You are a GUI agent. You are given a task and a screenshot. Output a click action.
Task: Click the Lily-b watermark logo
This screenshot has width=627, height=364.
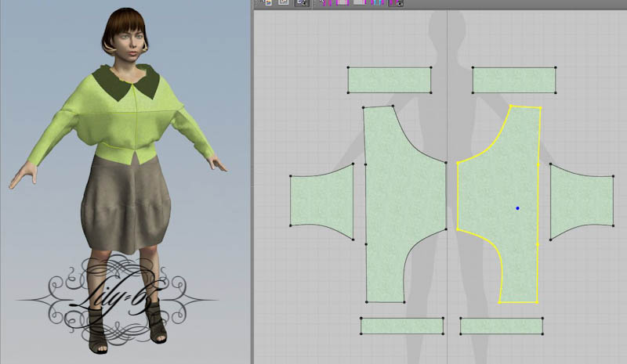point(118,297)
